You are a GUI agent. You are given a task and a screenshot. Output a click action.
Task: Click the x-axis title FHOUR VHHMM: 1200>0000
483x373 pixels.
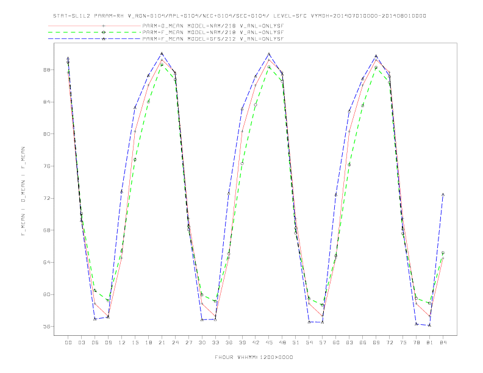254,357
